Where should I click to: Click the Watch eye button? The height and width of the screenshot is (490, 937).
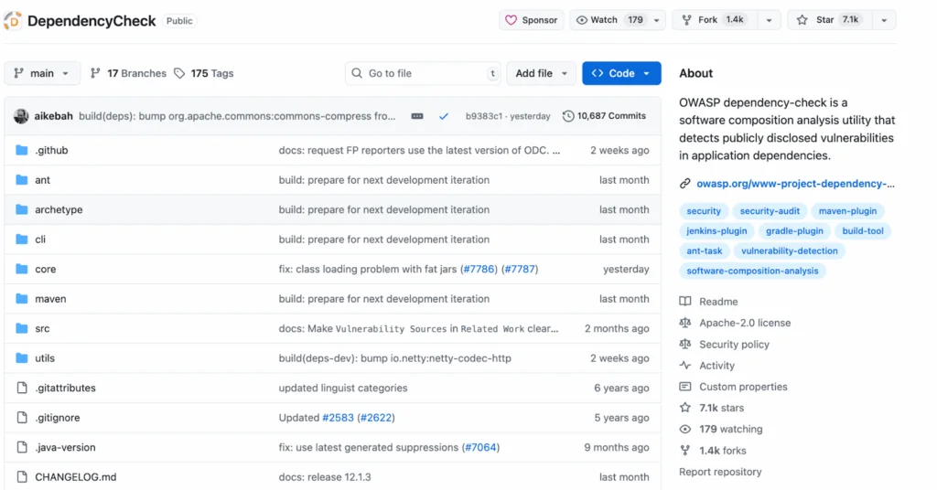point(609,20)
